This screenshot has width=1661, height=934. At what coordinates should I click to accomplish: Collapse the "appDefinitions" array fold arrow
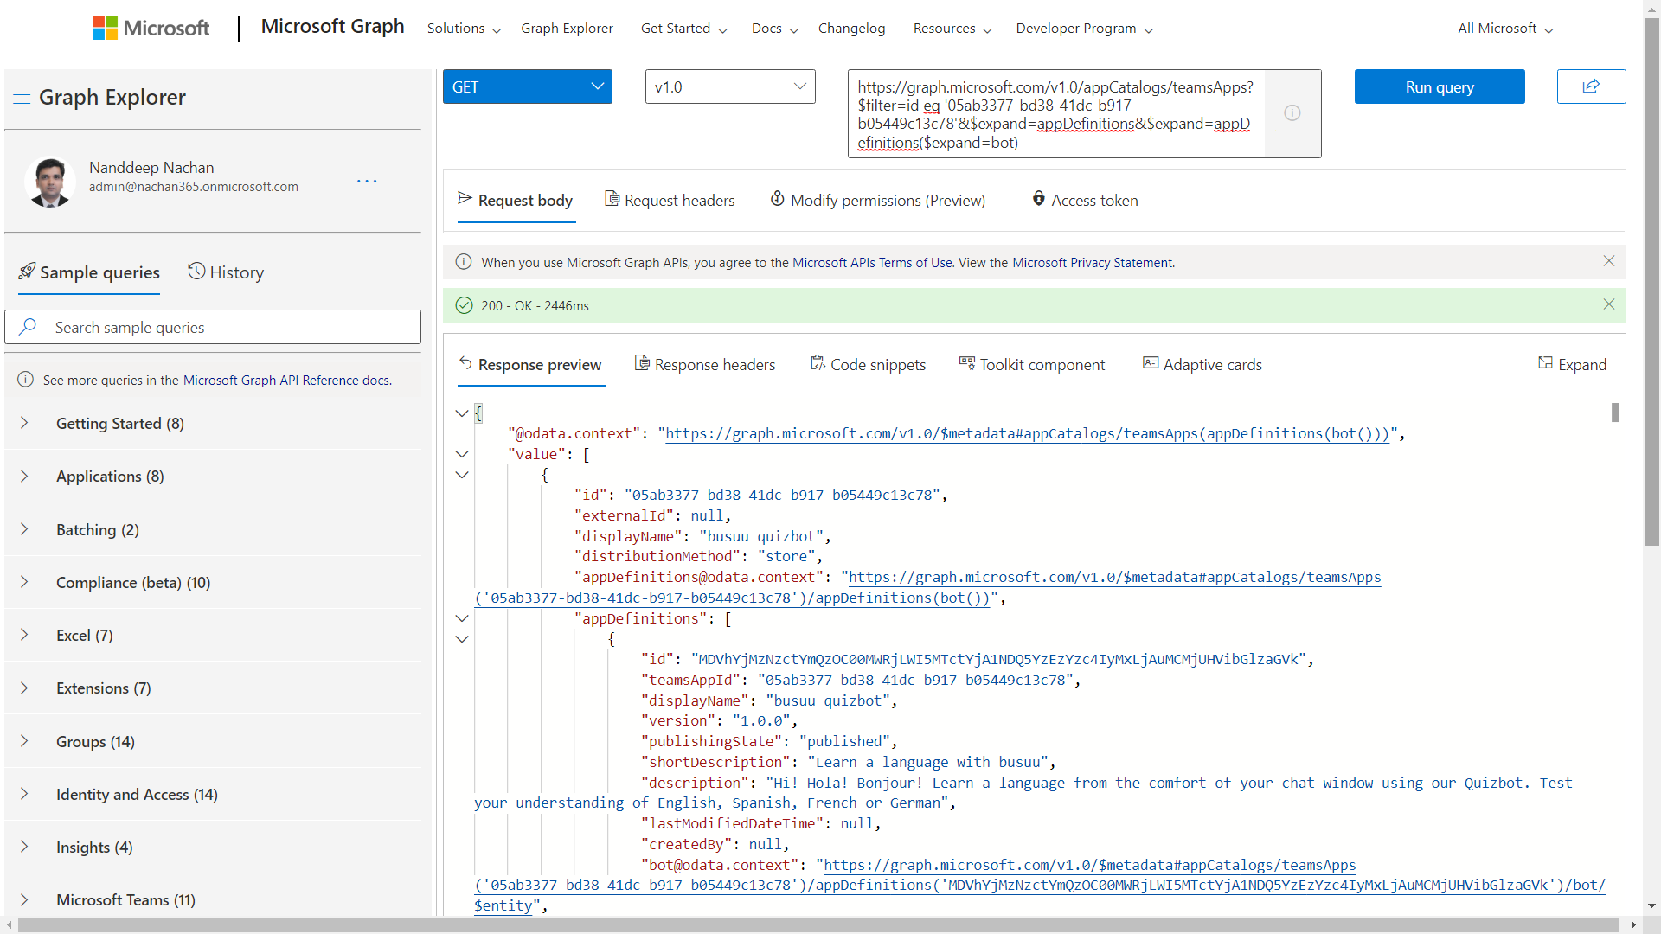[x=462, y=618]
